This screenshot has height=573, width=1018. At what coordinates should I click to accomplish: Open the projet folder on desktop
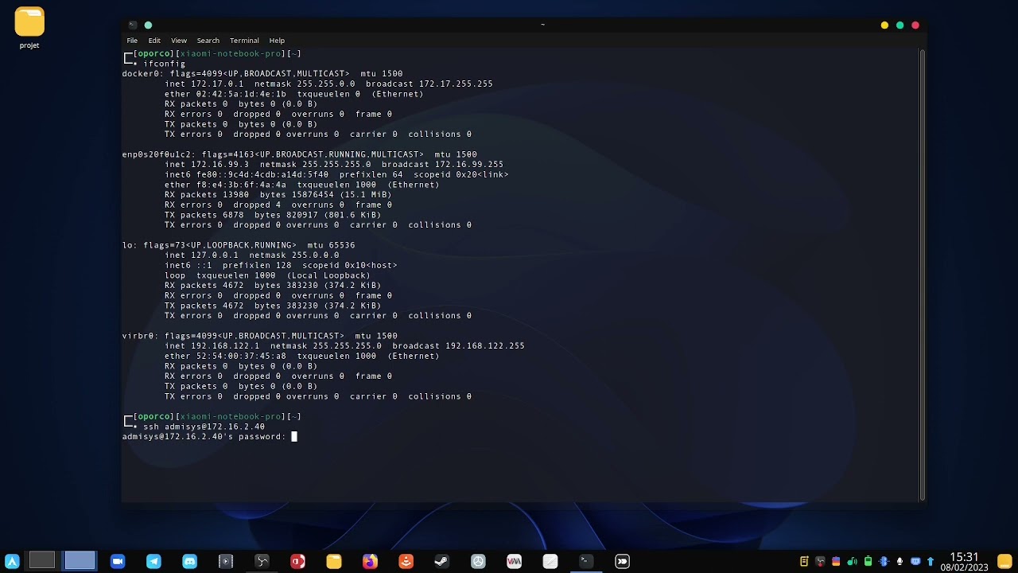point(29,28)
